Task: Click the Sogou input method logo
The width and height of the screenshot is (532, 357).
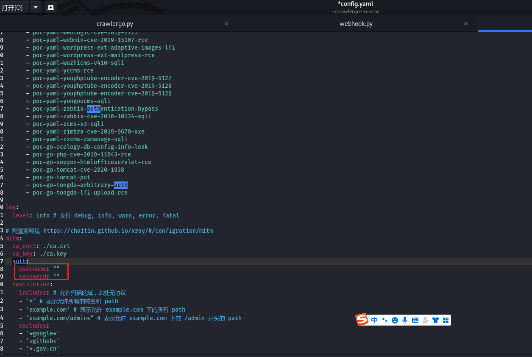Action: [x=362, y=320]
